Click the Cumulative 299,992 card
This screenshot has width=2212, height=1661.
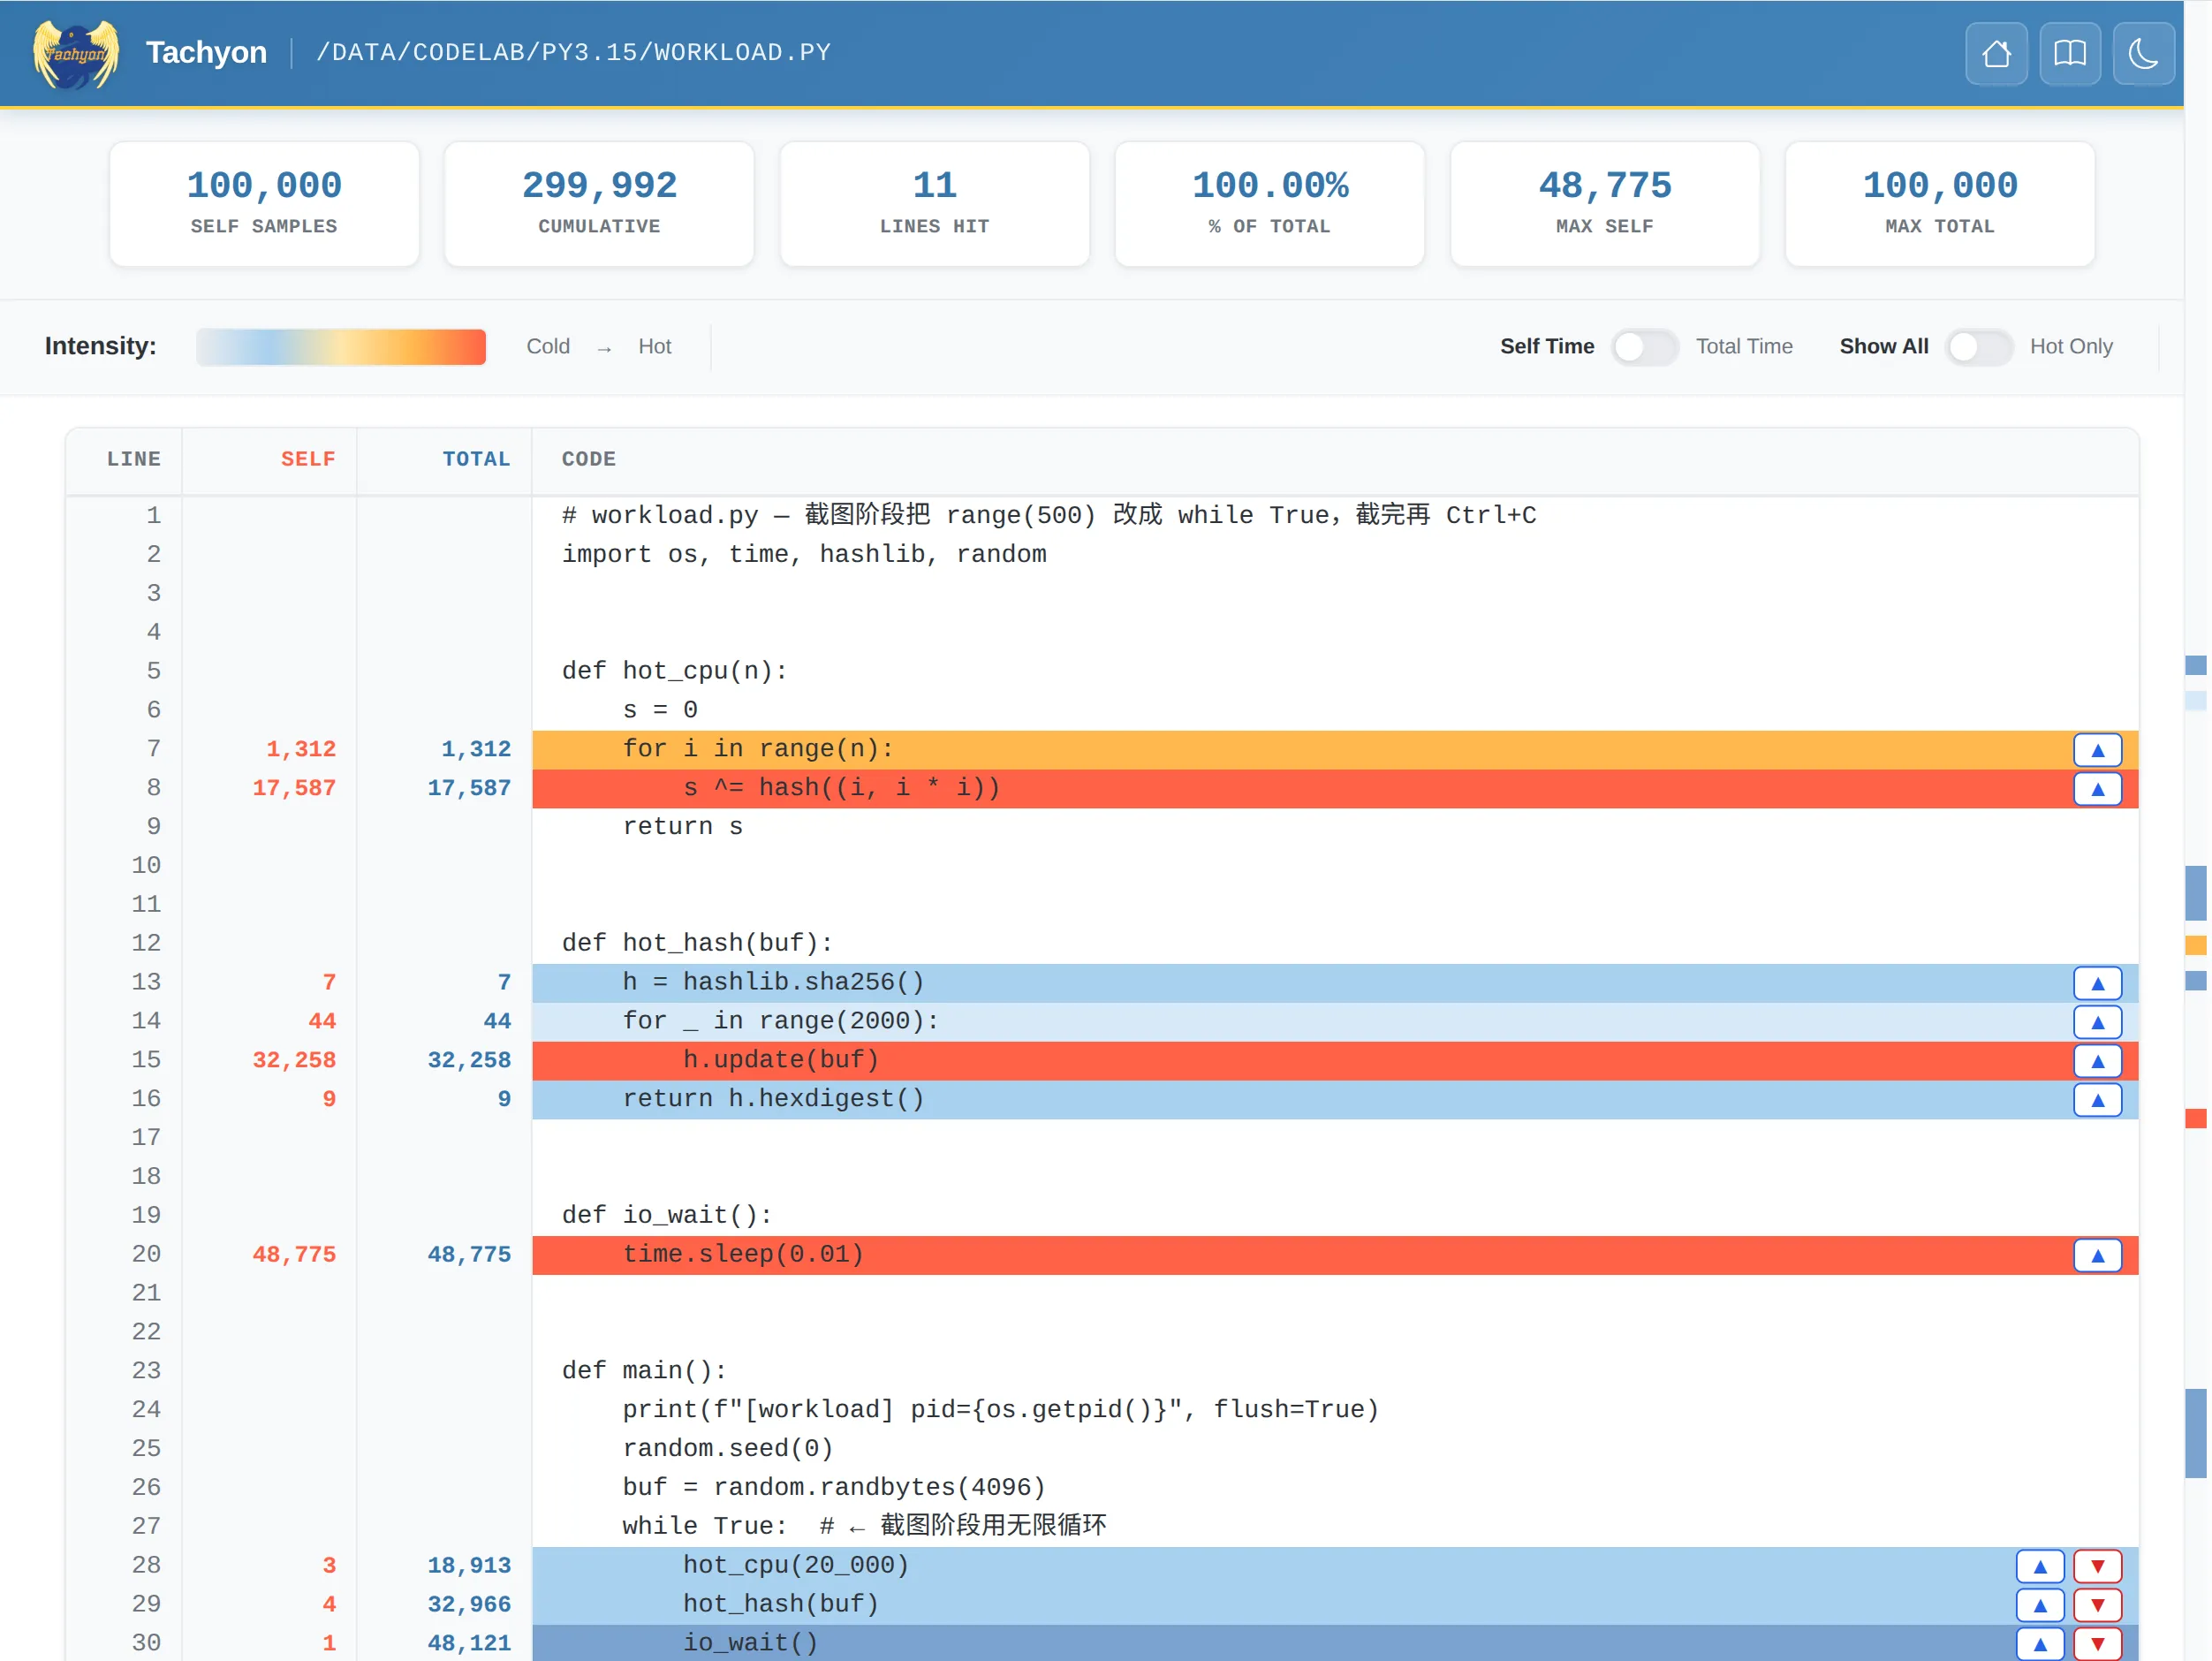(599, 204)
